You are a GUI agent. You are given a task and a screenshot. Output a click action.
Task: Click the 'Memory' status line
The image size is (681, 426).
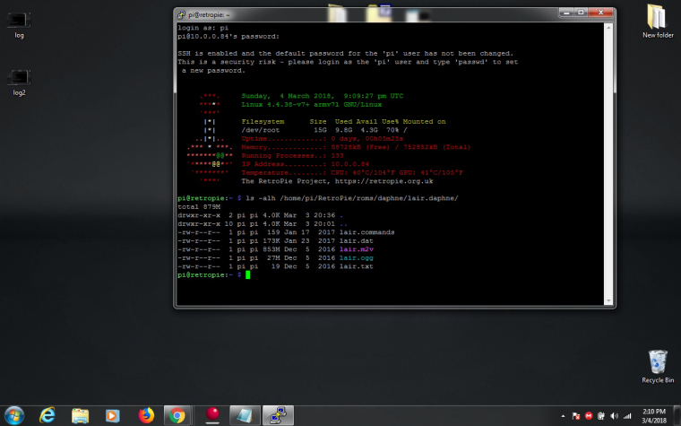point(356,147)
